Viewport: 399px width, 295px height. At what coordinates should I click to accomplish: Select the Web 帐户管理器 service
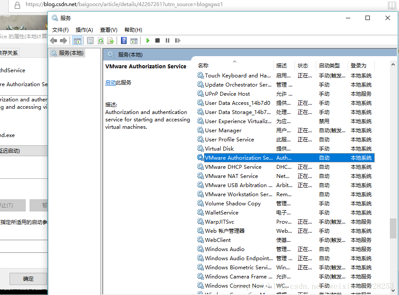[x=285, y=231]
